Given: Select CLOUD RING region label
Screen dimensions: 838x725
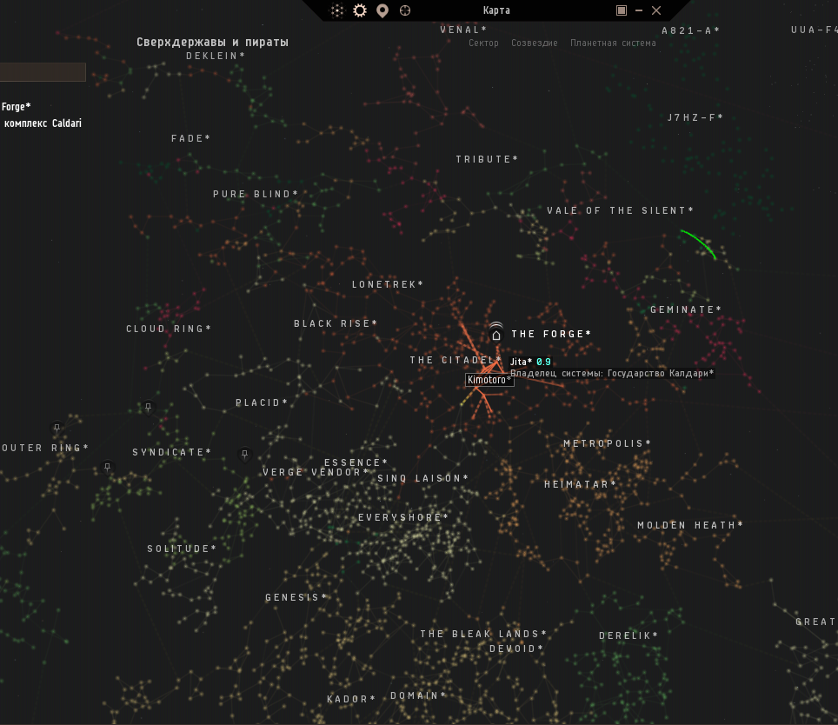Looking at the screenshot, I should click(169, 329).
